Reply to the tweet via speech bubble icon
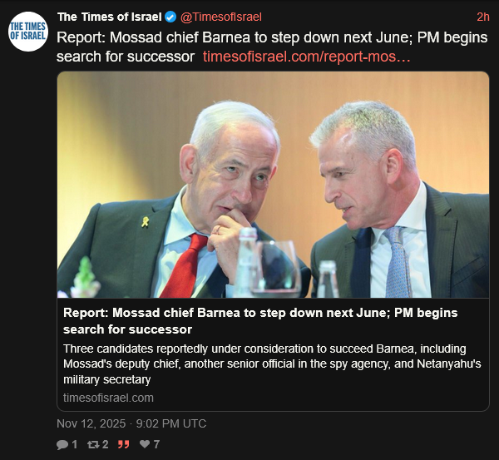Image resolution: width=499 pixels, height=460 pixels. pyautogui.click(x=62, y=445)
